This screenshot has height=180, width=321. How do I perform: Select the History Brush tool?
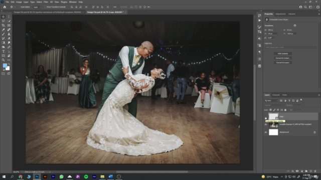pos(4,38)
